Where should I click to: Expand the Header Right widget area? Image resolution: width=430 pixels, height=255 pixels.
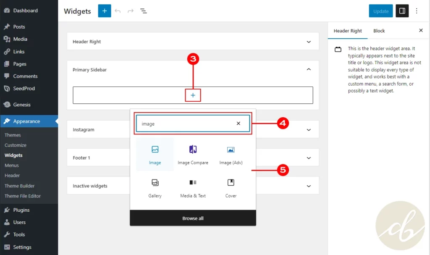[309, 42]
